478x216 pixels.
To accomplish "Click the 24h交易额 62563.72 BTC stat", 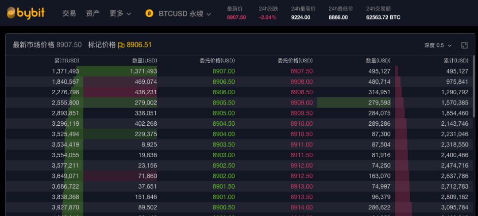I will point(383,17).
